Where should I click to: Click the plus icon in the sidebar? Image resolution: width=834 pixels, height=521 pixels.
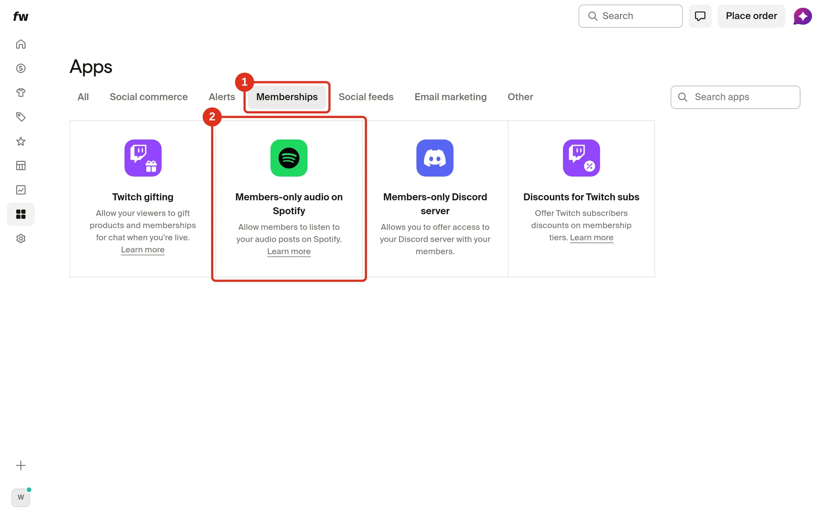click(x=21, y=466)
